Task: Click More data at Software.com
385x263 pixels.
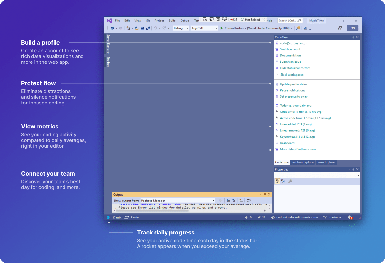Action: [x=298, y=149]
